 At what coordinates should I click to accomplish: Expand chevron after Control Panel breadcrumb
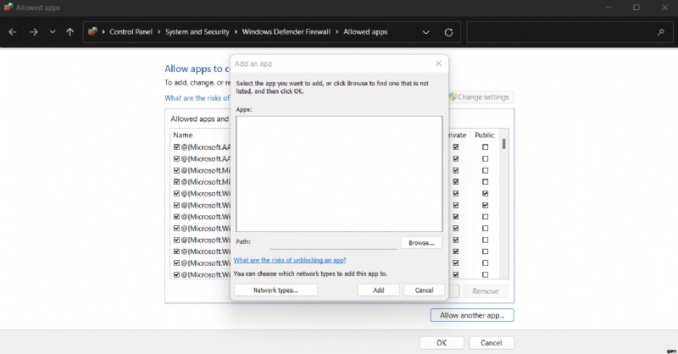tap(158, 32)
